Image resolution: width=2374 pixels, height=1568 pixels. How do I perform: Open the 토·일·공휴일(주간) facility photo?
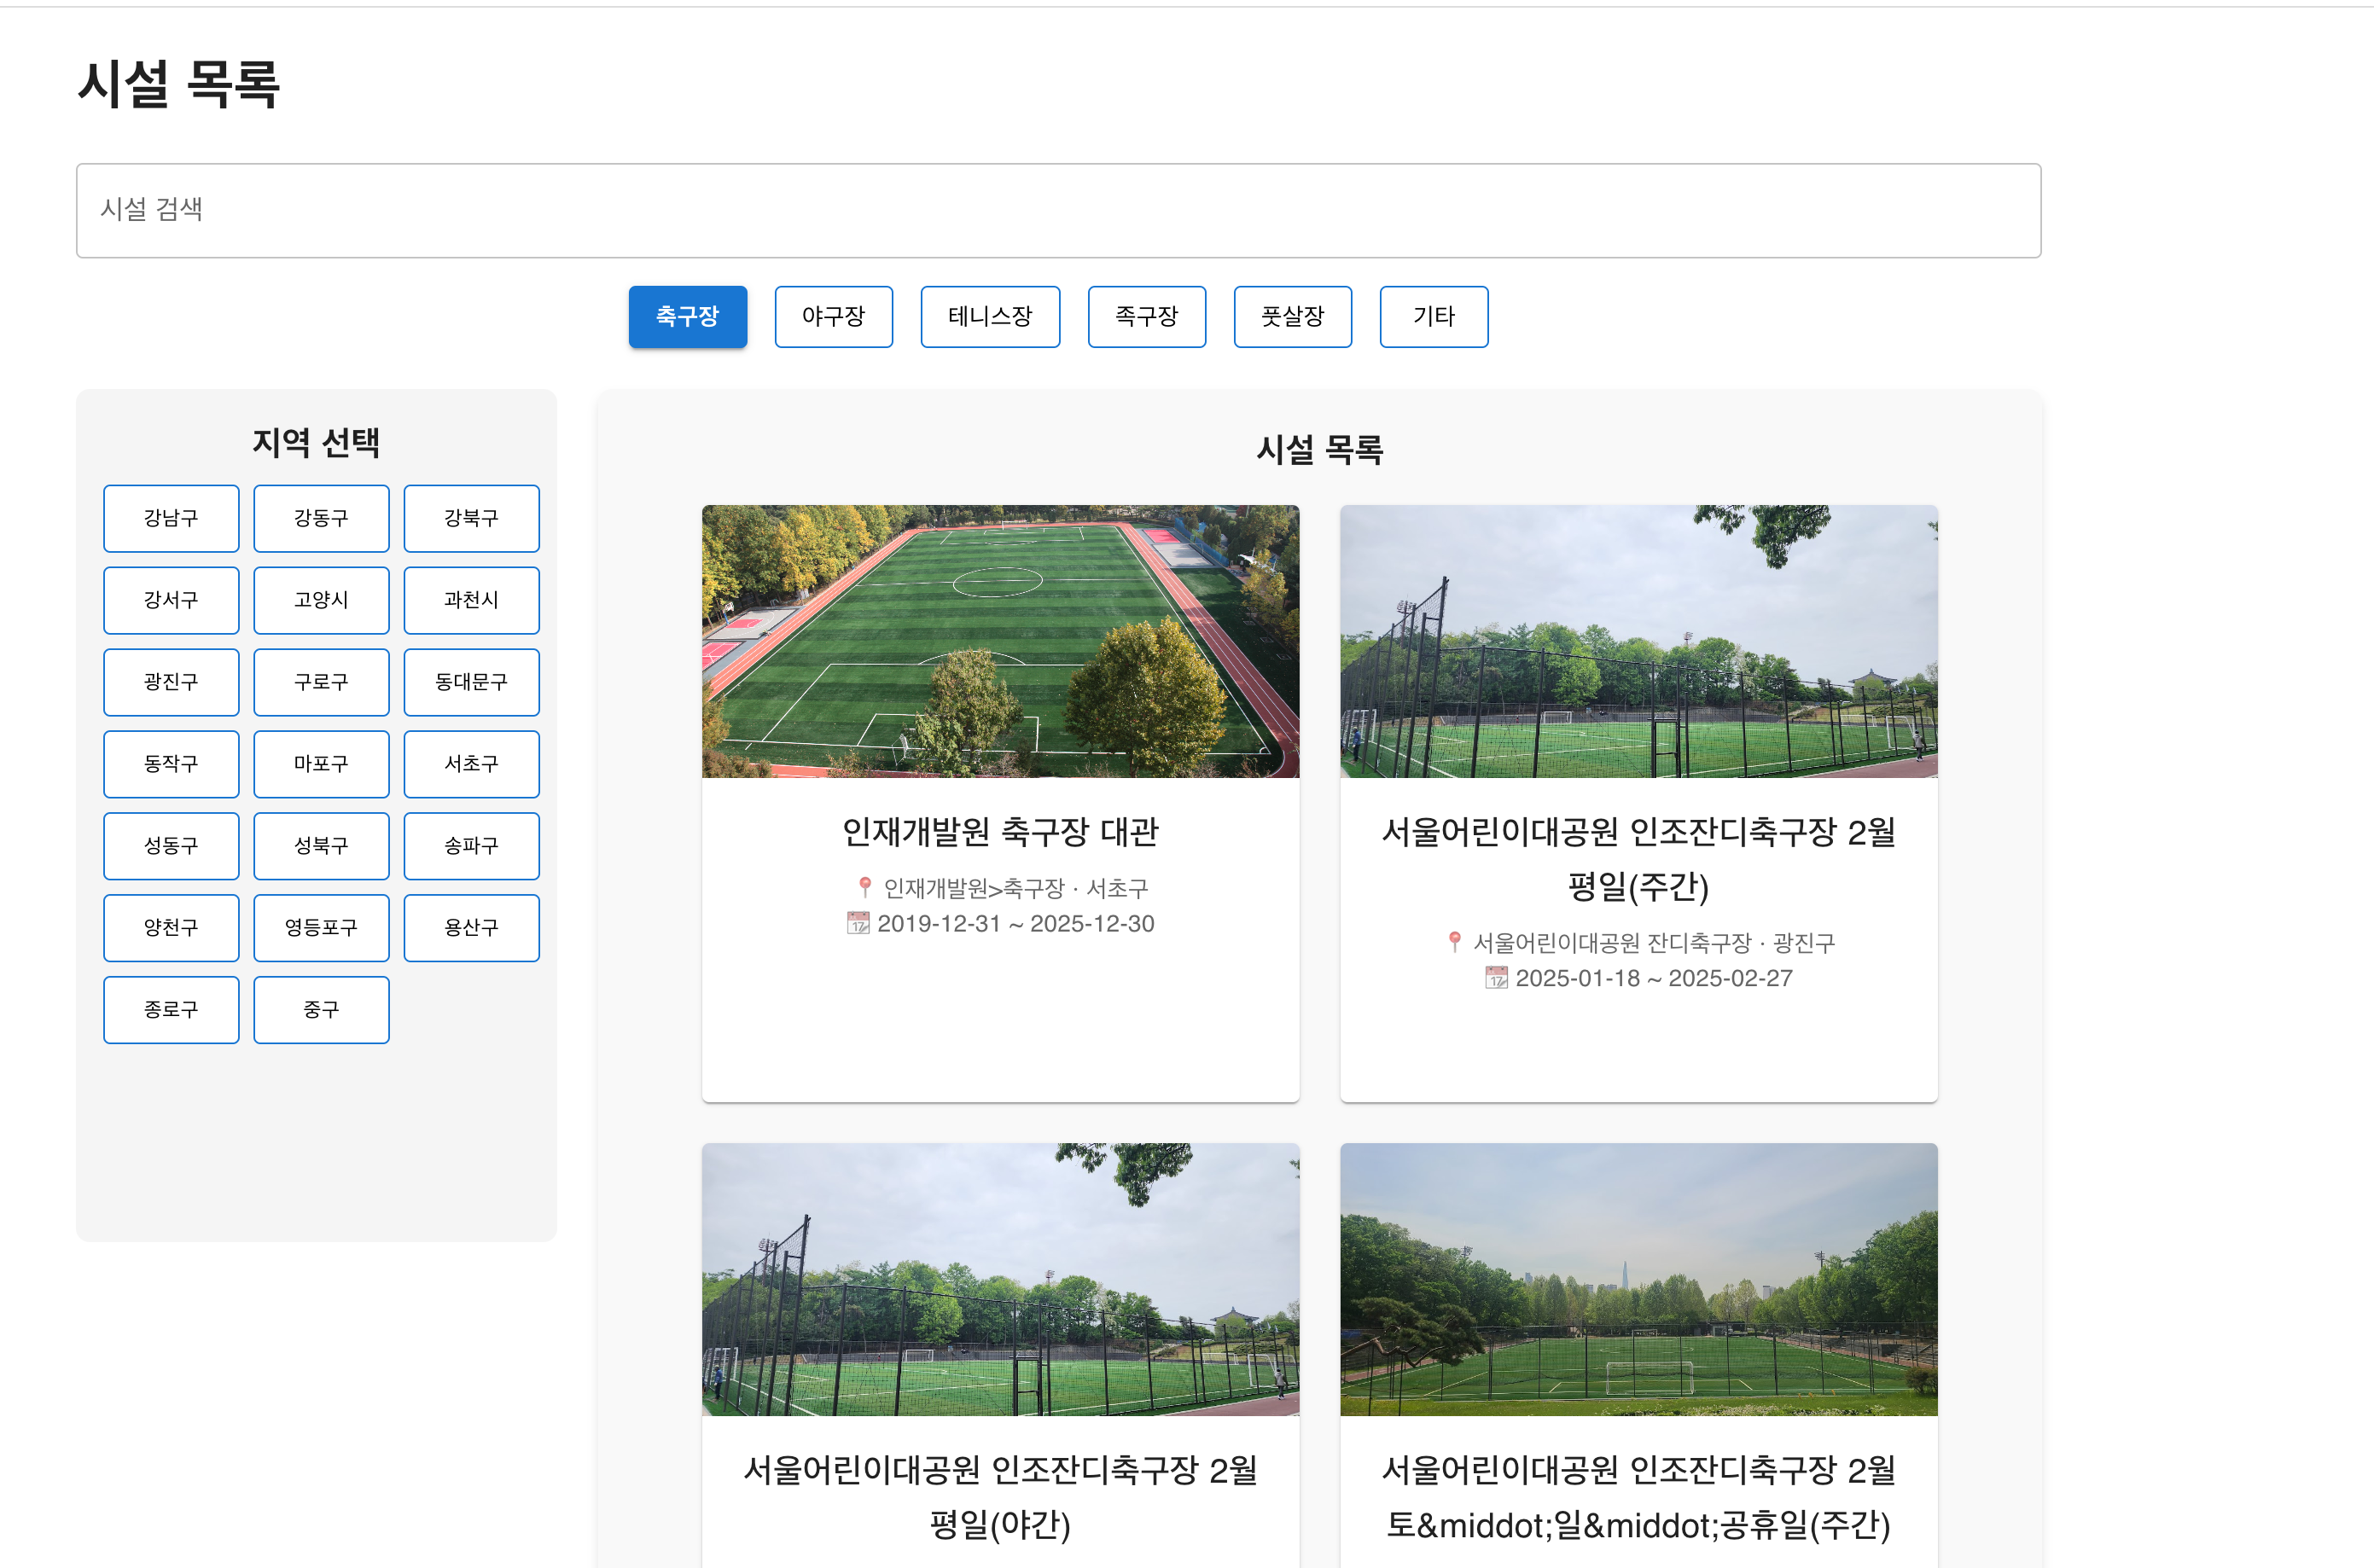tap(1638, 1279)
